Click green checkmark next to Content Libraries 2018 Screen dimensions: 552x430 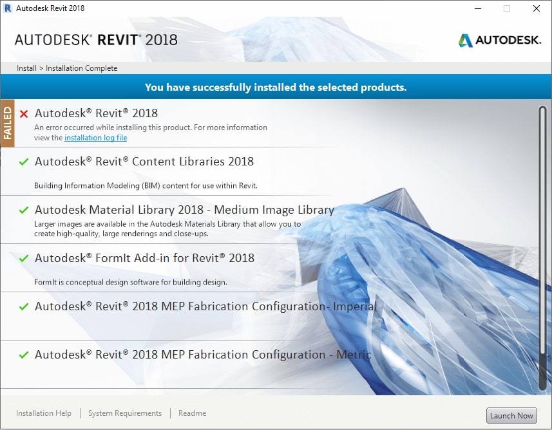pyautogui.click(x=24, y=162)
